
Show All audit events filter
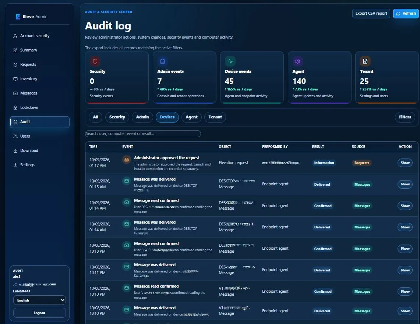pos(95,117)
